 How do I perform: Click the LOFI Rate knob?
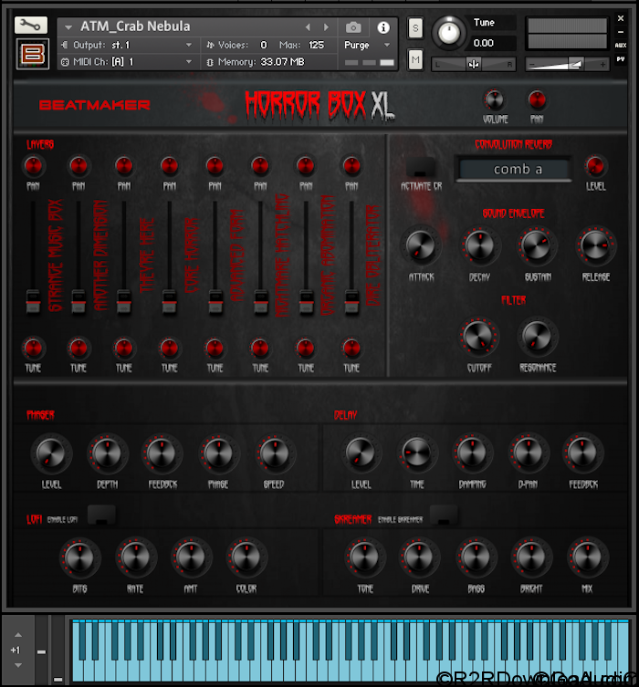coord(135,557)
